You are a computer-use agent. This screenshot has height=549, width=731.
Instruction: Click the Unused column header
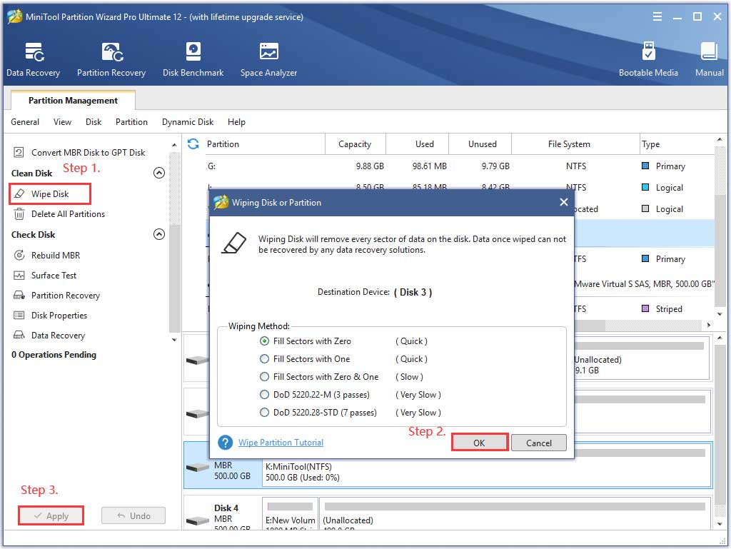click(x=480, y=144)
